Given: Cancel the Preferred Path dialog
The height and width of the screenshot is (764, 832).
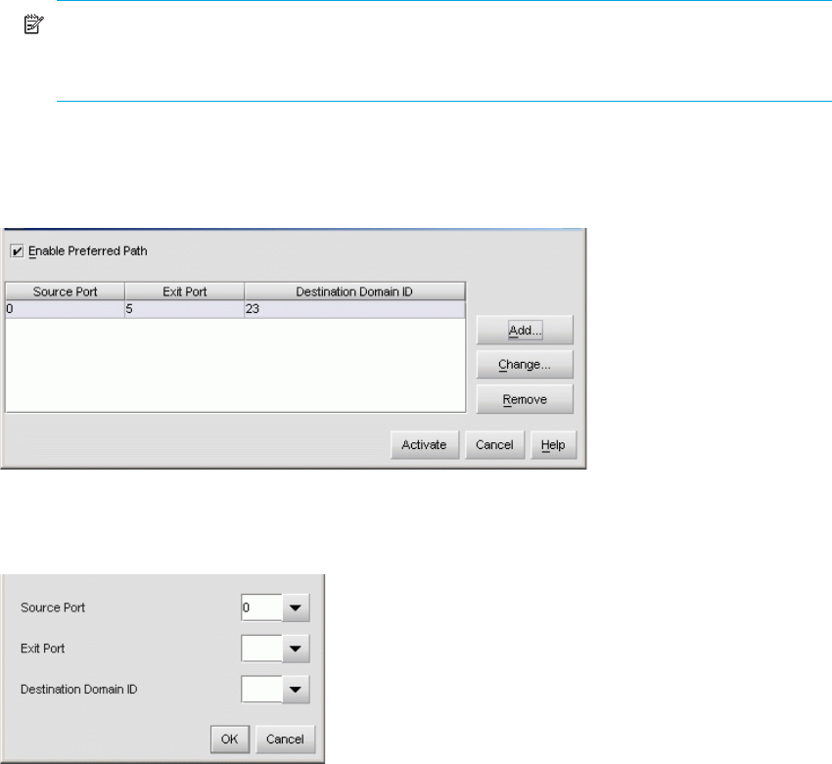Looking at the screenshot, I should [494, 445].
